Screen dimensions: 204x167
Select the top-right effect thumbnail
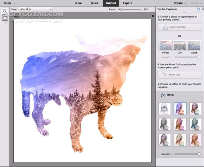[x=195, y=109]
